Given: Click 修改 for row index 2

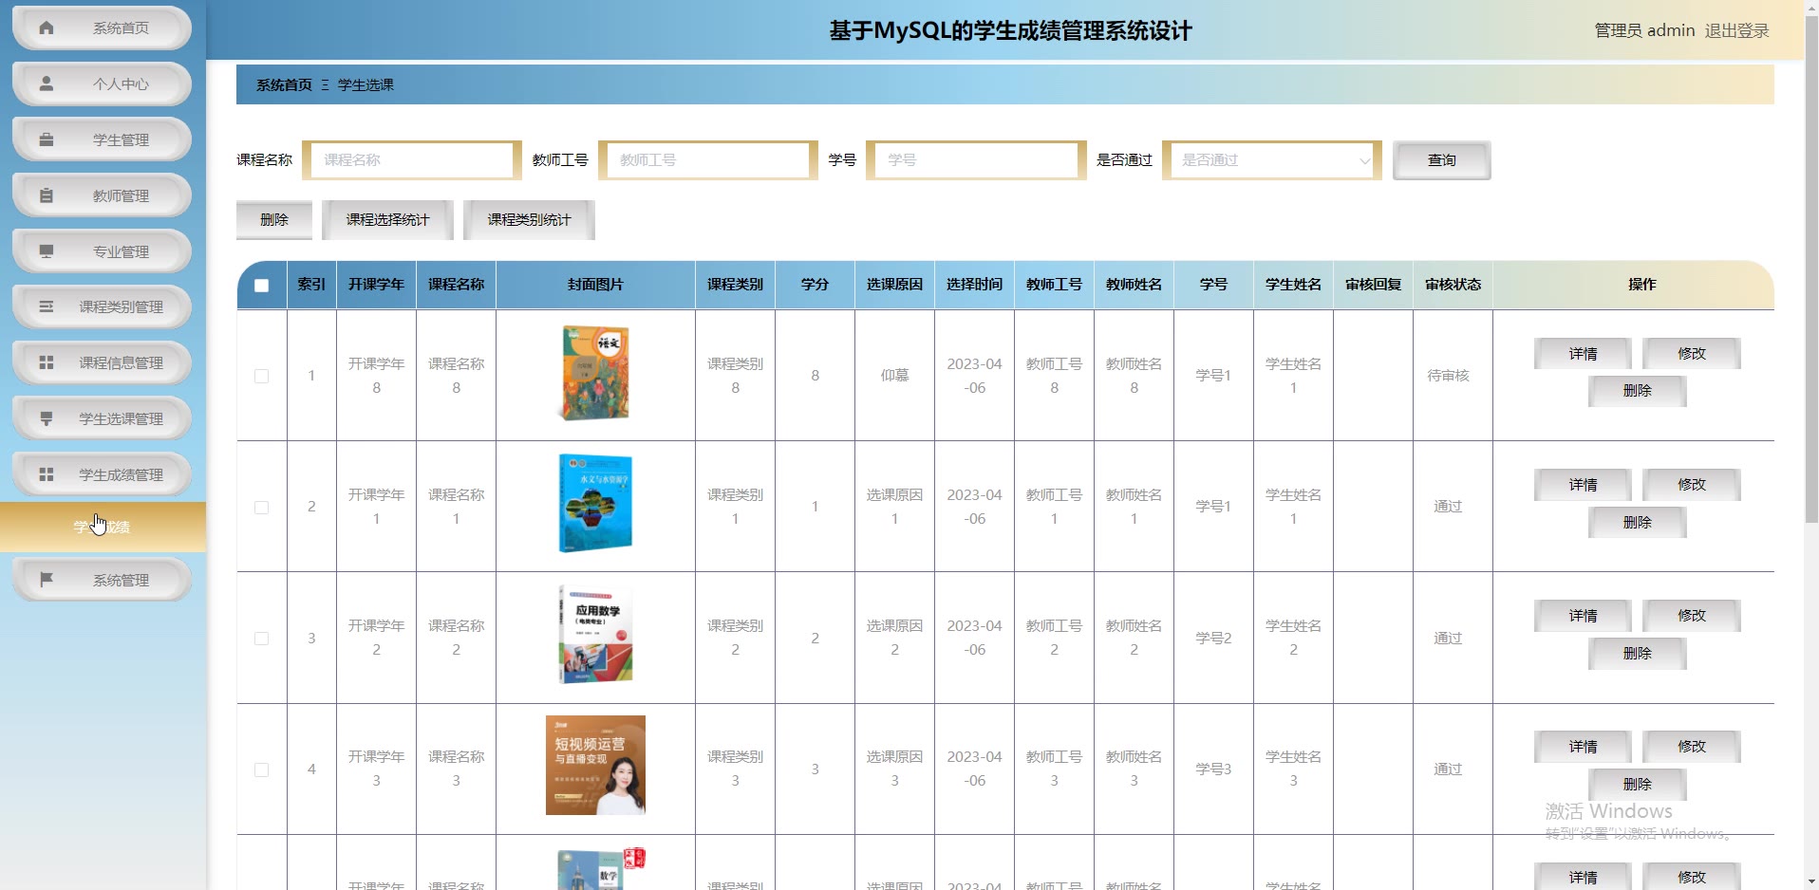Looking at the screenshot, I should (x=1692, y=485).
